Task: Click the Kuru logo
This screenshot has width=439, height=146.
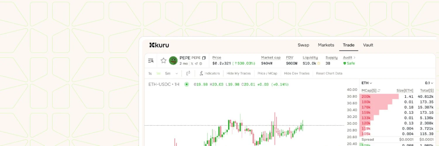Action: (x=159, y=45)
